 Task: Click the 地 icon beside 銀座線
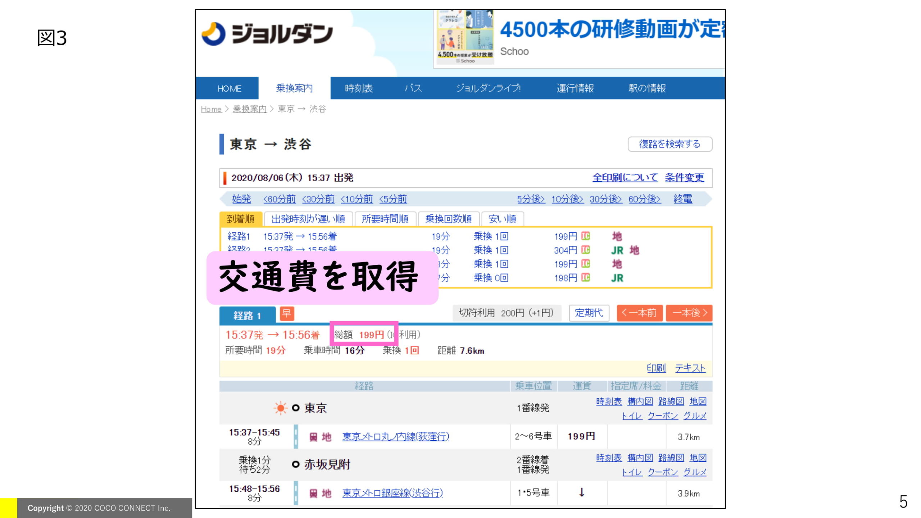326,494
